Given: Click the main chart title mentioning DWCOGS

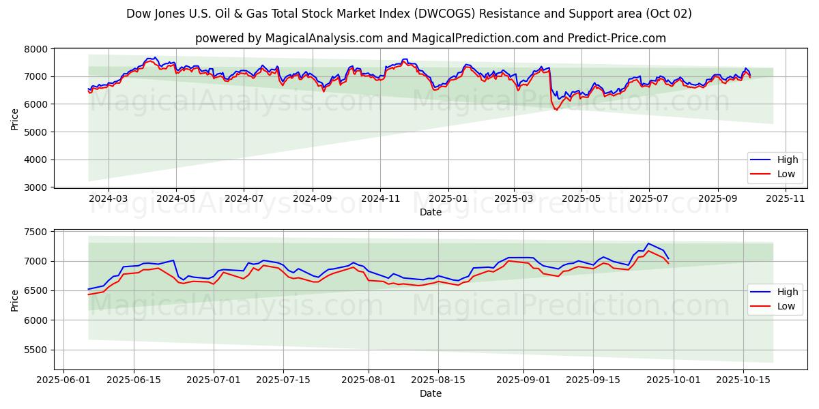Looking at the screenshot, I should [x=409, y=14].
